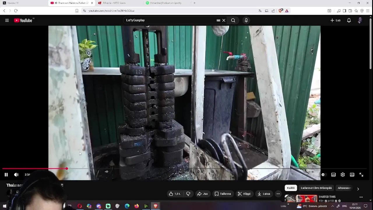Show hidden system tray icons
Viewport: 373px width, 210px height.
point(332,206)
